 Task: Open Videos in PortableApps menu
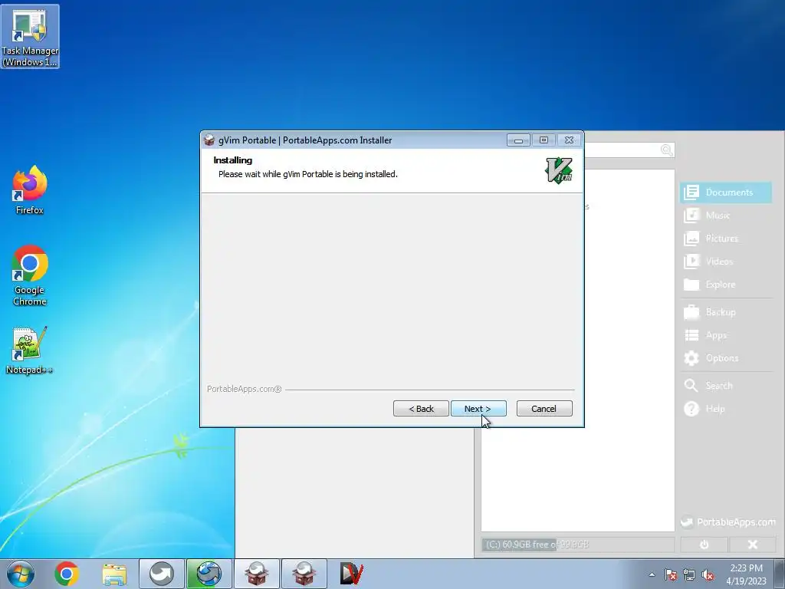[725, 262]
